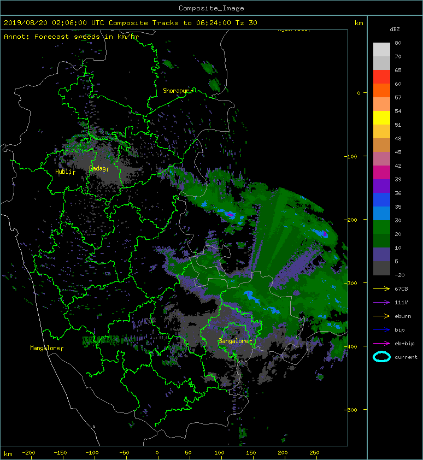Click the km unit label at bottom left
Image resolution: width=423 pixels, height=460 pixels.
8,454
